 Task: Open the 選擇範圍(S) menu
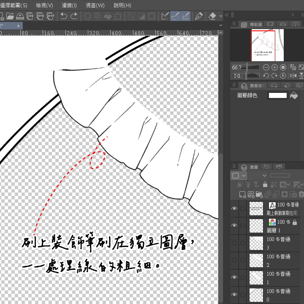point(14,5)
